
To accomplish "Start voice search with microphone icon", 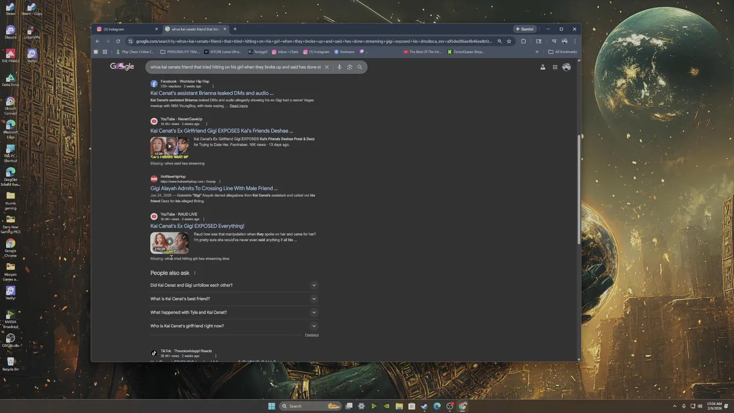I will coord(339,67).
